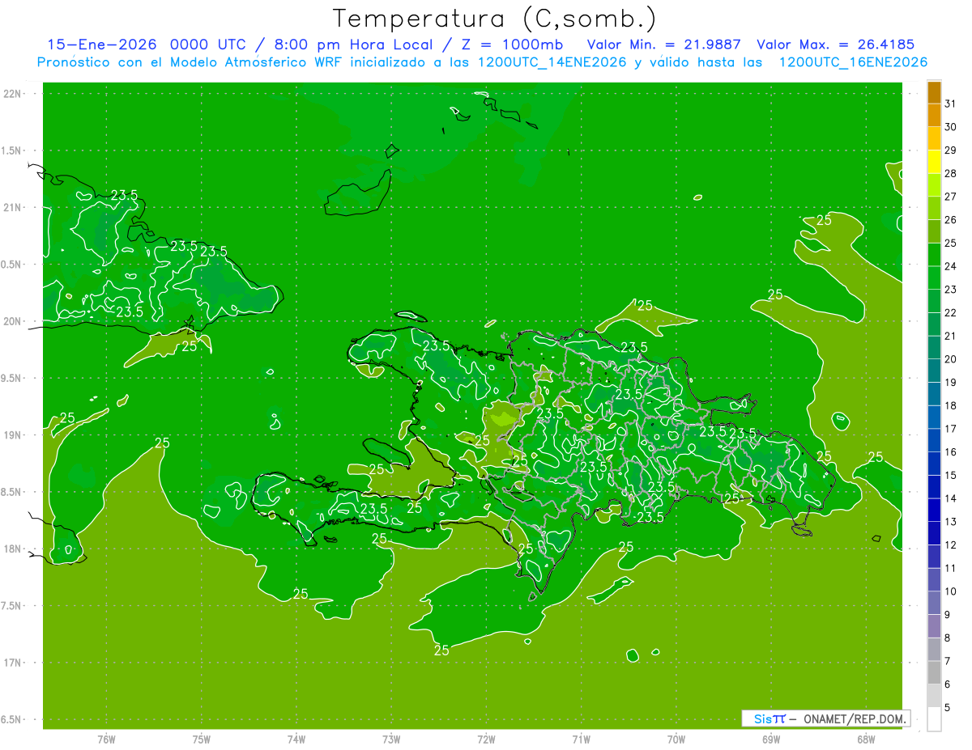Click the "0000 UTC" time label

coord(207,45)
